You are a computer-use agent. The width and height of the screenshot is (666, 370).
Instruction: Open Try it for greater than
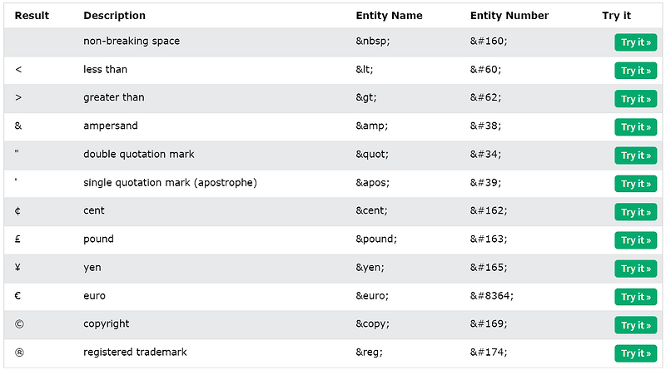(x=635, y=99)
